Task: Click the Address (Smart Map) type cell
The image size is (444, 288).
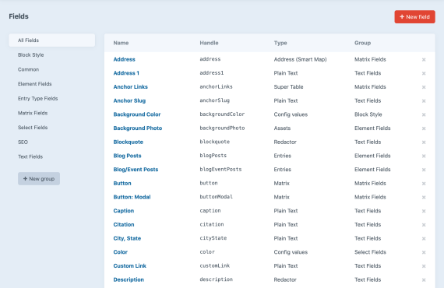Action: (x=300, y=59)
